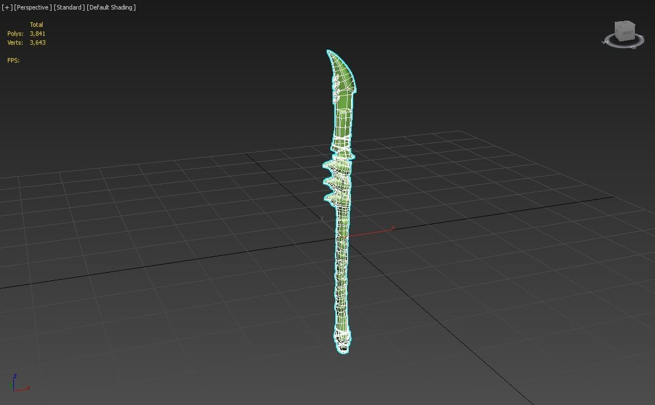655x405 pixels.
Task: Open the [Standard] render preset menu
Action: (69, 7)
